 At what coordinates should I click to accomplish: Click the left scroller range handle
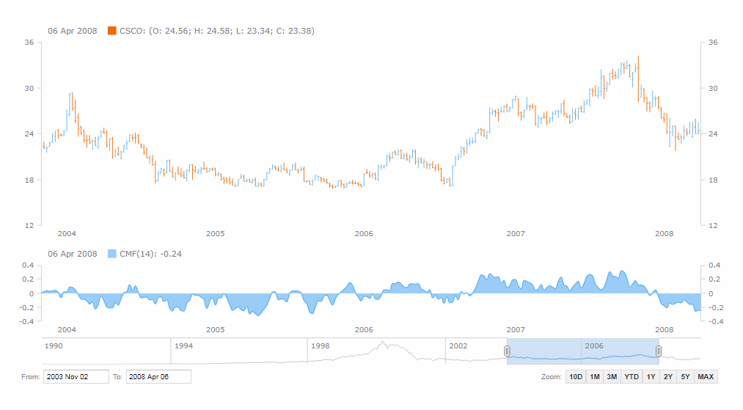[x=507, y=351]
